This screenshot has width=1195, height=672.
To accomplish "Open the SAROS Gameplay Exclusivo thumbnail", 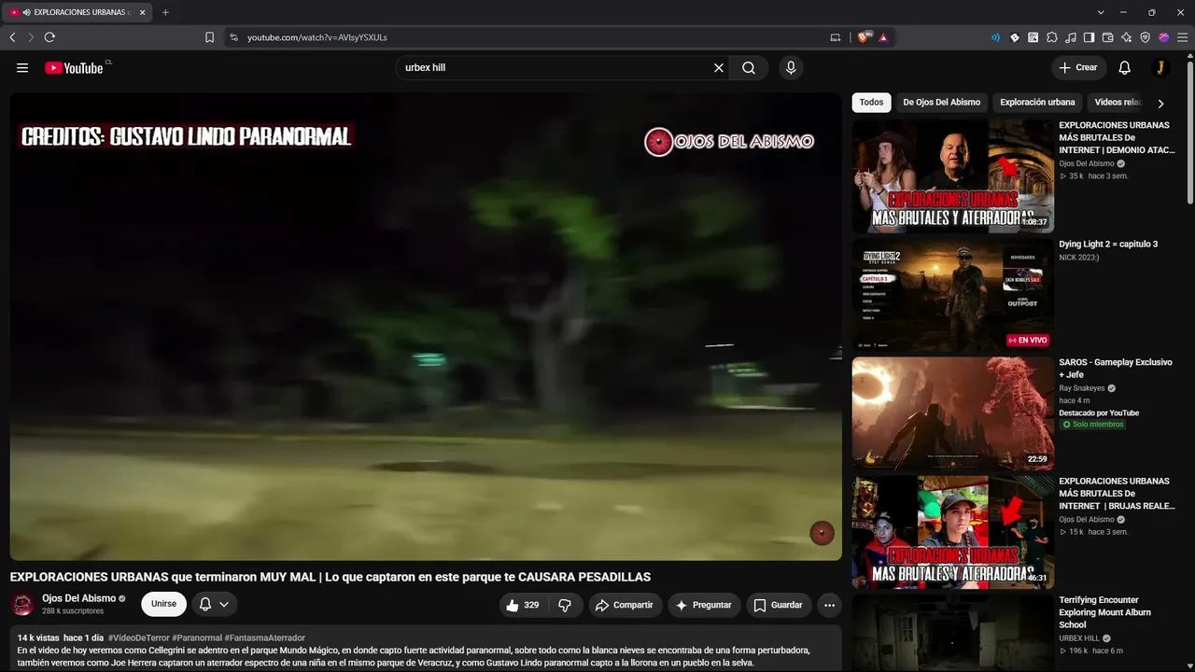I will [x=952, y=413].
